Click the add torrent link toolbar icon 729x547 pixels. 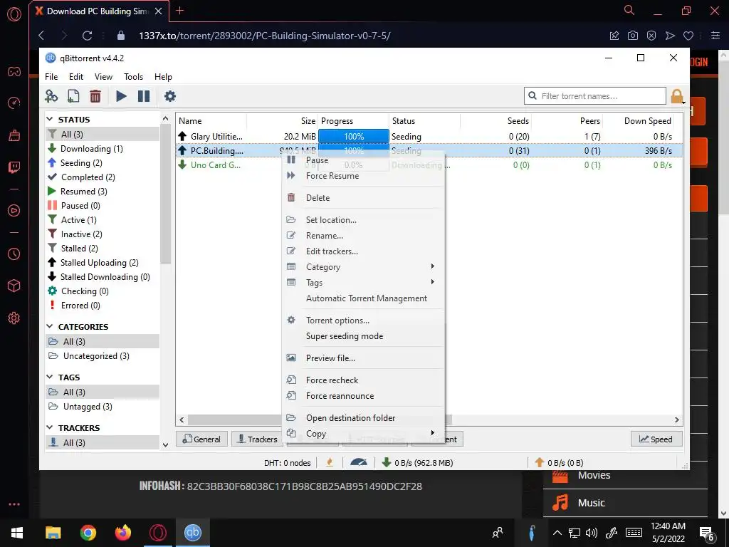[51, 96]
